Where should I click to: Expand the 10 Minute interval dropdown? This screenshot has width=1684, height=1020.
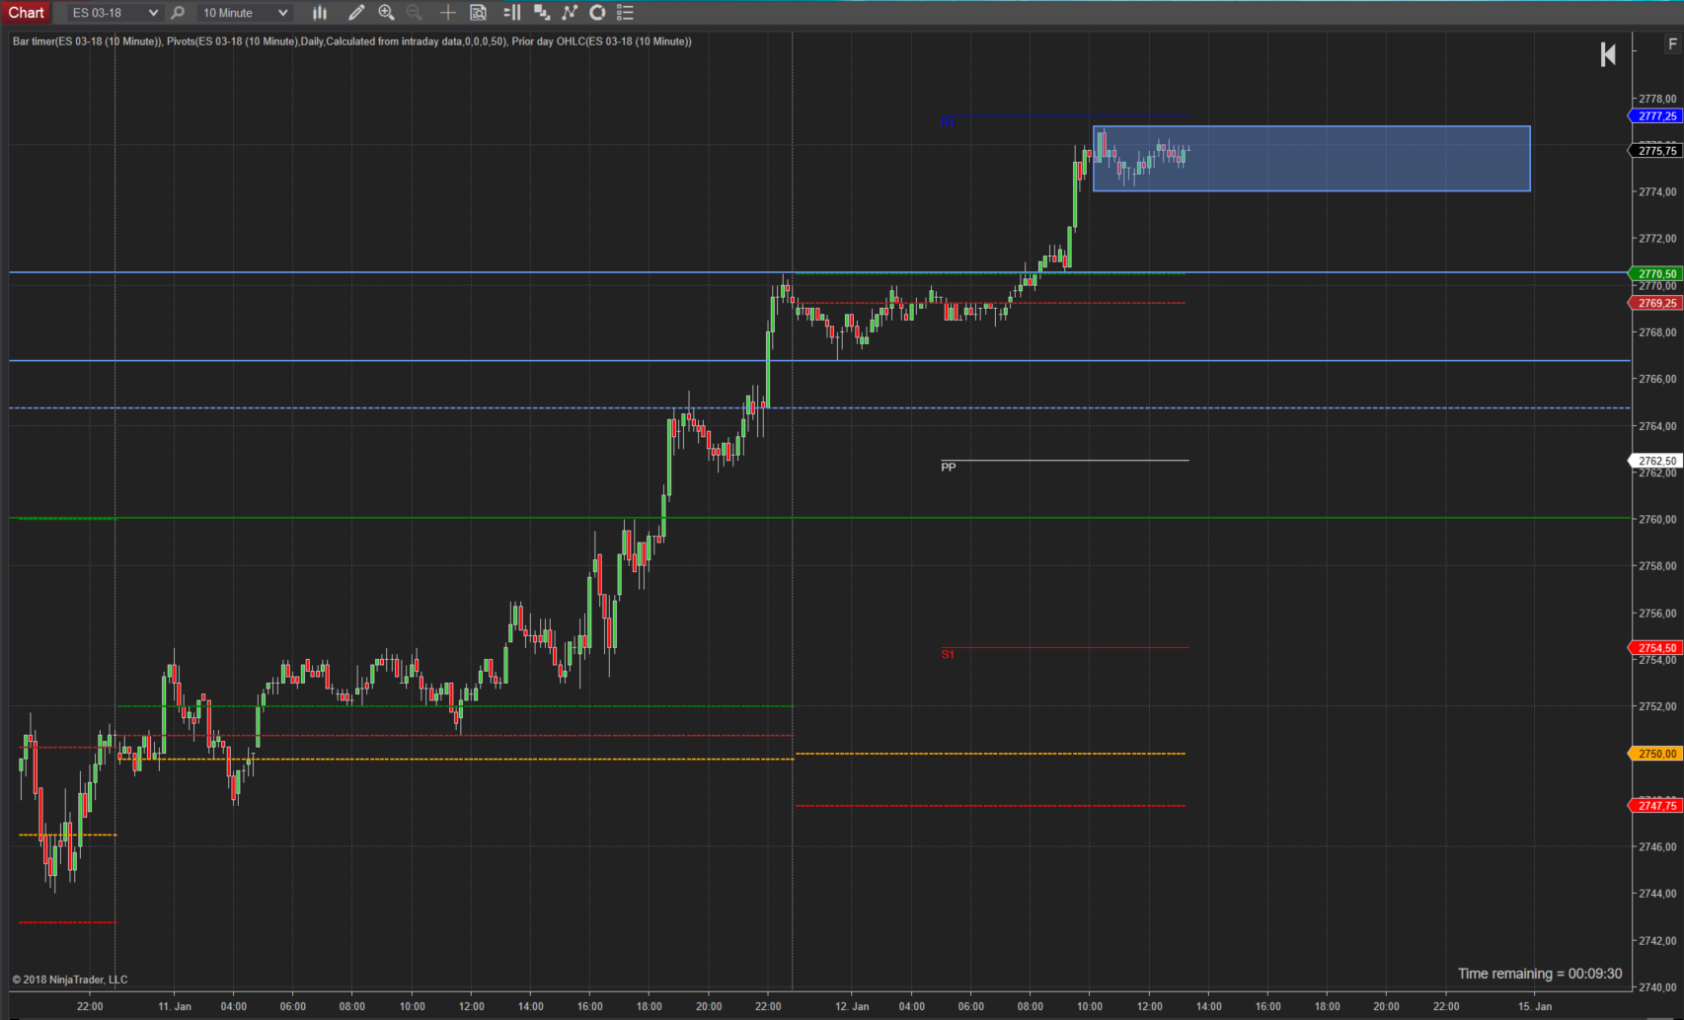[x=244, y=13]
